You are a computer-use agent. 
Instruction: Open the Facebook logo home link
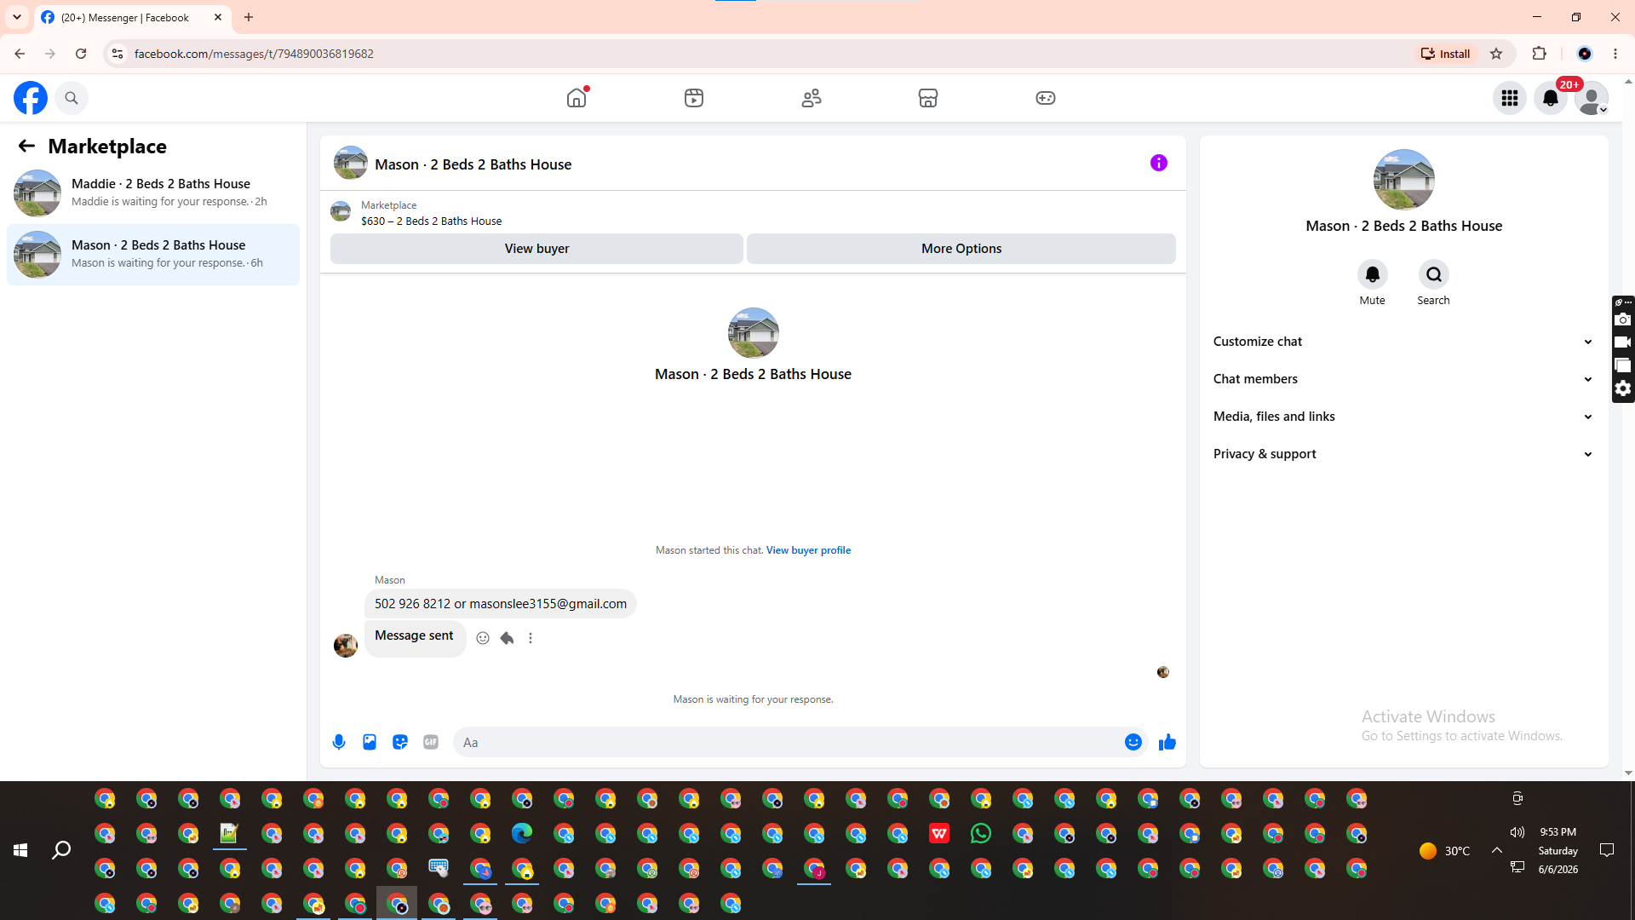pyautogui.click(x=31, y=98)
